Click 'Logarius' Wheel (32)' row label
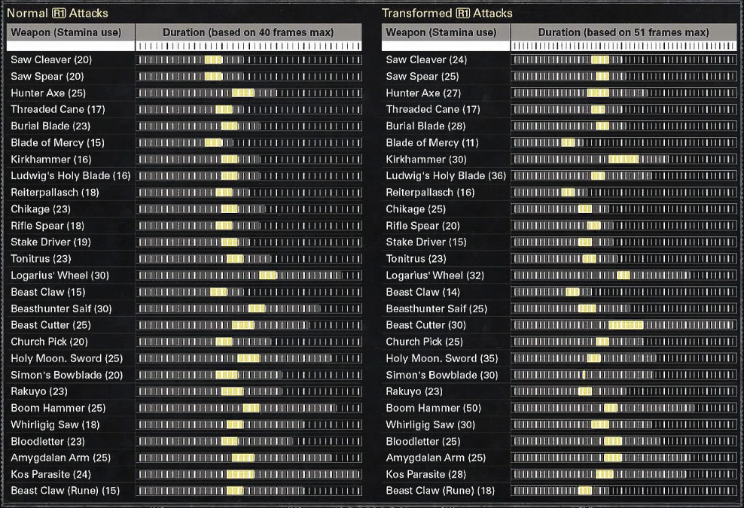Image resolution: width=744 pixels, height=508 pixels. [435, 275]
